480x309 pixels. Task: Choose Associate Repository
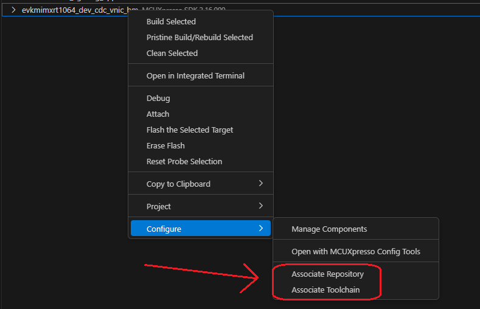click(x=327, y=274)
